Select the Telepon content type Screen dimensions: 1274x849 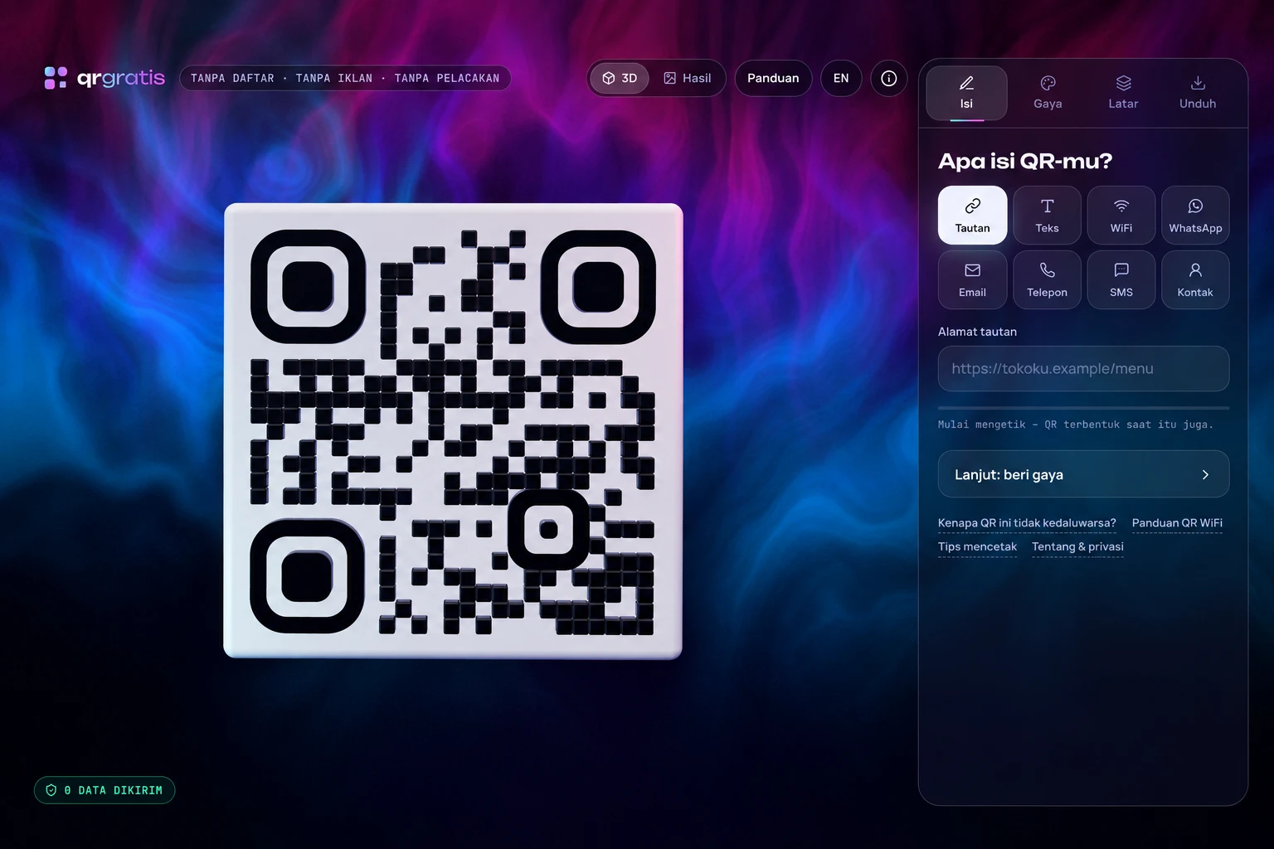(1047, 279)
